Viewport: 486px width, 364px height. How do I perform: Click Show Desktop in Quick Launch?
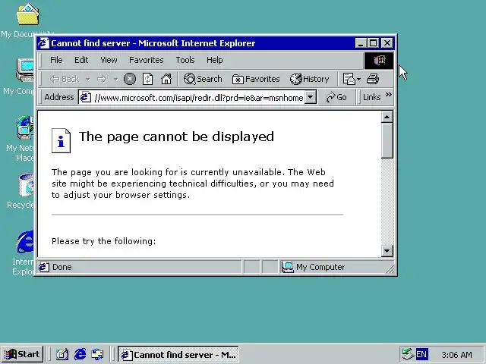point(62,354)
